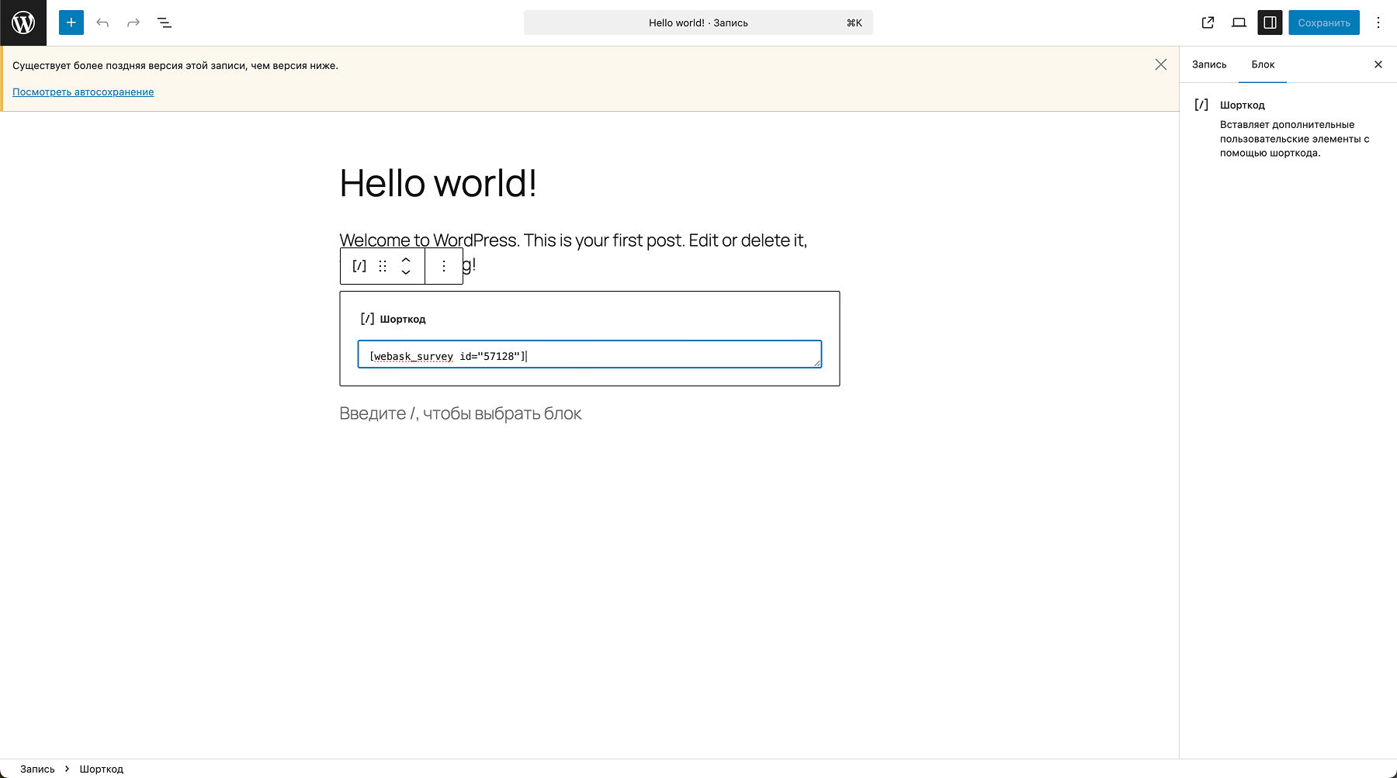1397x778 pixels.
Task: Open the document overview list view
Action: (165, 22)
